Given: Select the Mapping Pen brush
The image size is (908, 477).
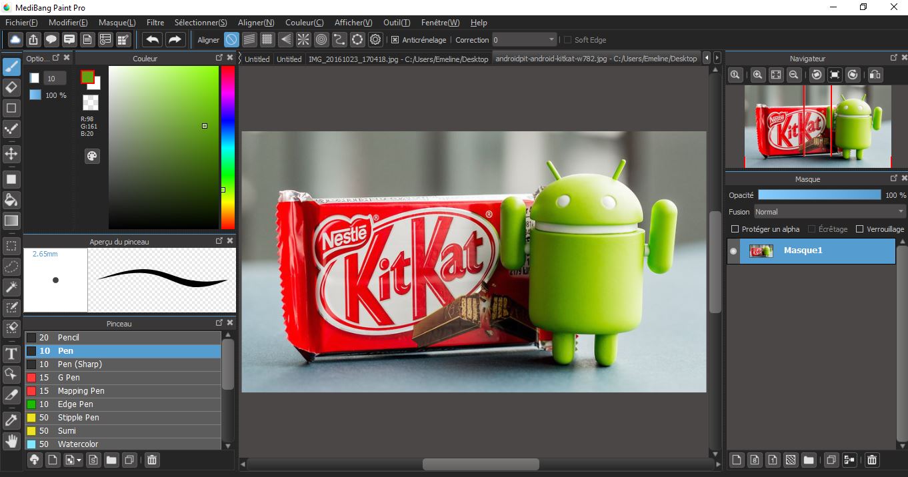Looking at the screenshot, I should tap(123, 391).
